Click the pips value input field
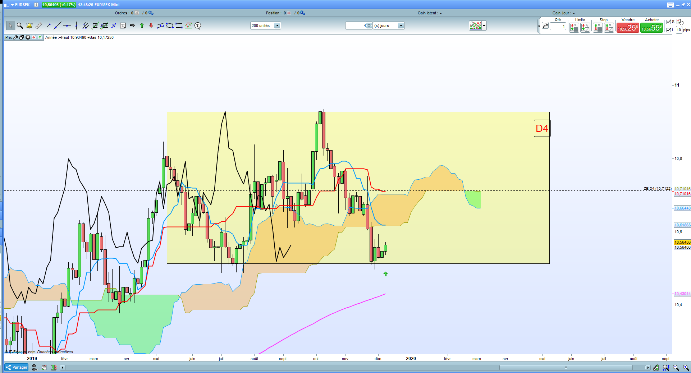This screenshot has width=691, height=373. point(679,30)
